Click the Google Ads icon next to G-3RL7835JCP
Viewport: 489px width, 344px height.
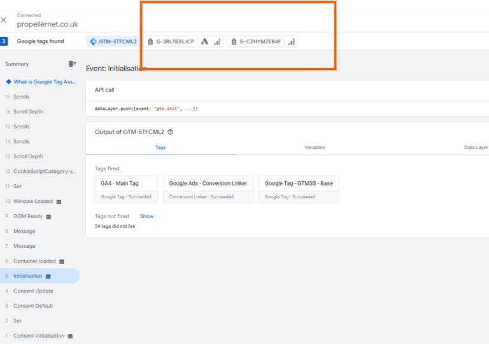[x=204, y=41]
